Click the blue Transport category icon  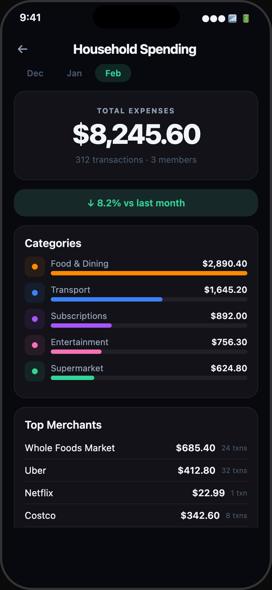[35, 293]
